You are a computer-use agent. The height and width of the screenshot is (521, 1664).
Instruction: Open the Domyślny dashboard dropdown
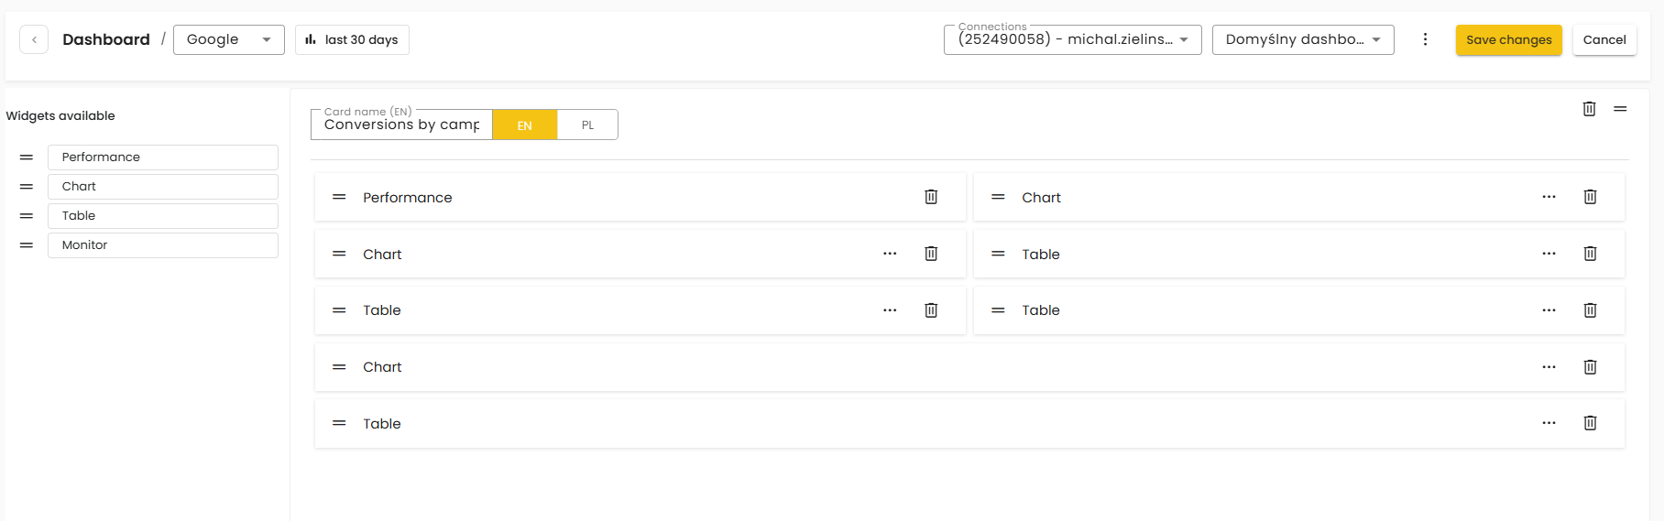[1302, 39]
